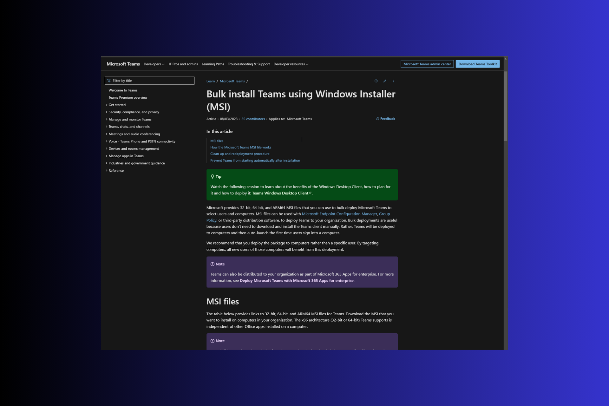The height and width of the screenshot is (406, 609).
Task: Click the IT Pros and admins menu item
Action: pyautogui.click(x=183, y=64)
